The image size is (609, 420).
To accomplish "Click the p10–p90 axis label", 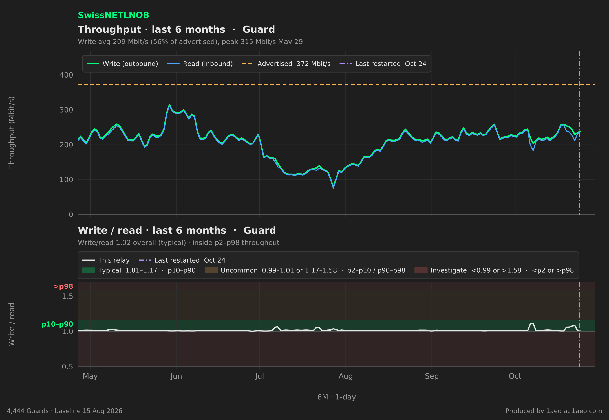I will [x=57, y=324].
